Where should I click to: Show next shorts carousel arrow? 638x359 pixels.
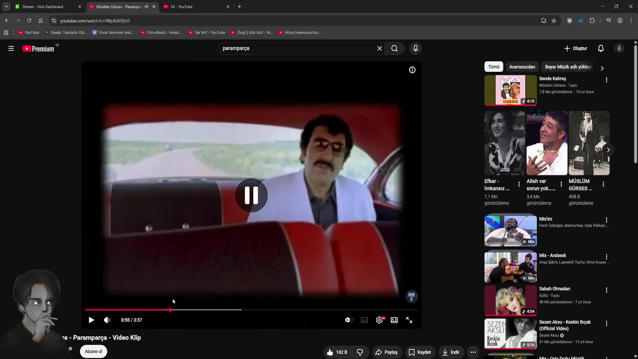(x=608, y=150)
